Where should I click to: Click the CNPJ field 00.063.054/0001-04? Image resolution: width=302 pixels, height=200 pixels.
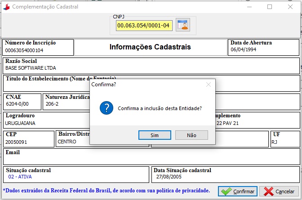(144, 26)
